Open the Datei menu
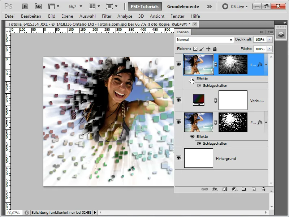 coord(10,16)
